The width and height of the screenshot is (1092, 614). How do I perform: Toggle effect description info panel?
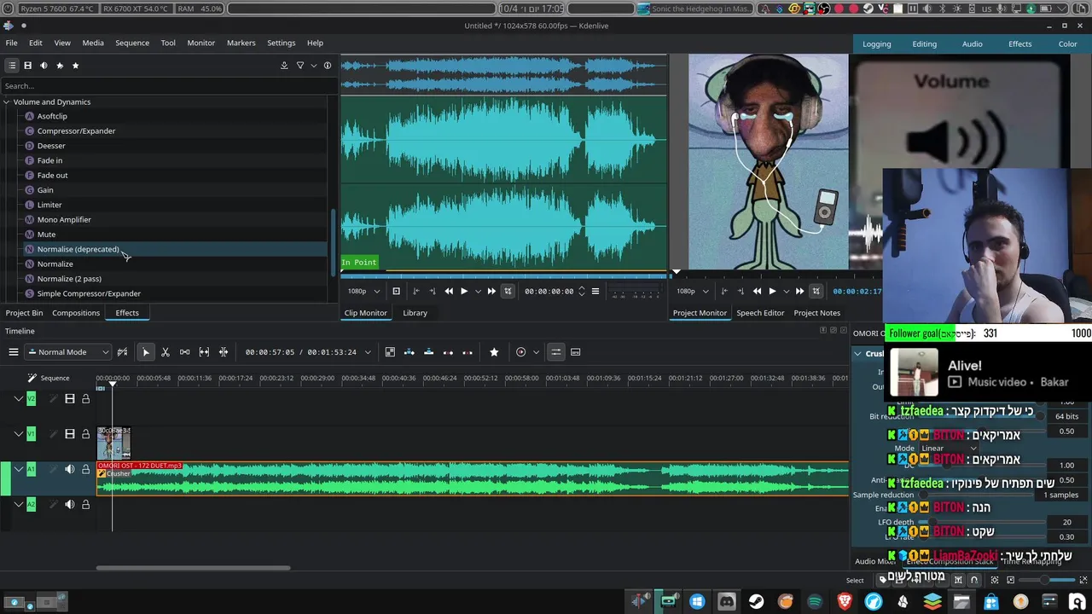tap(328, 66)
